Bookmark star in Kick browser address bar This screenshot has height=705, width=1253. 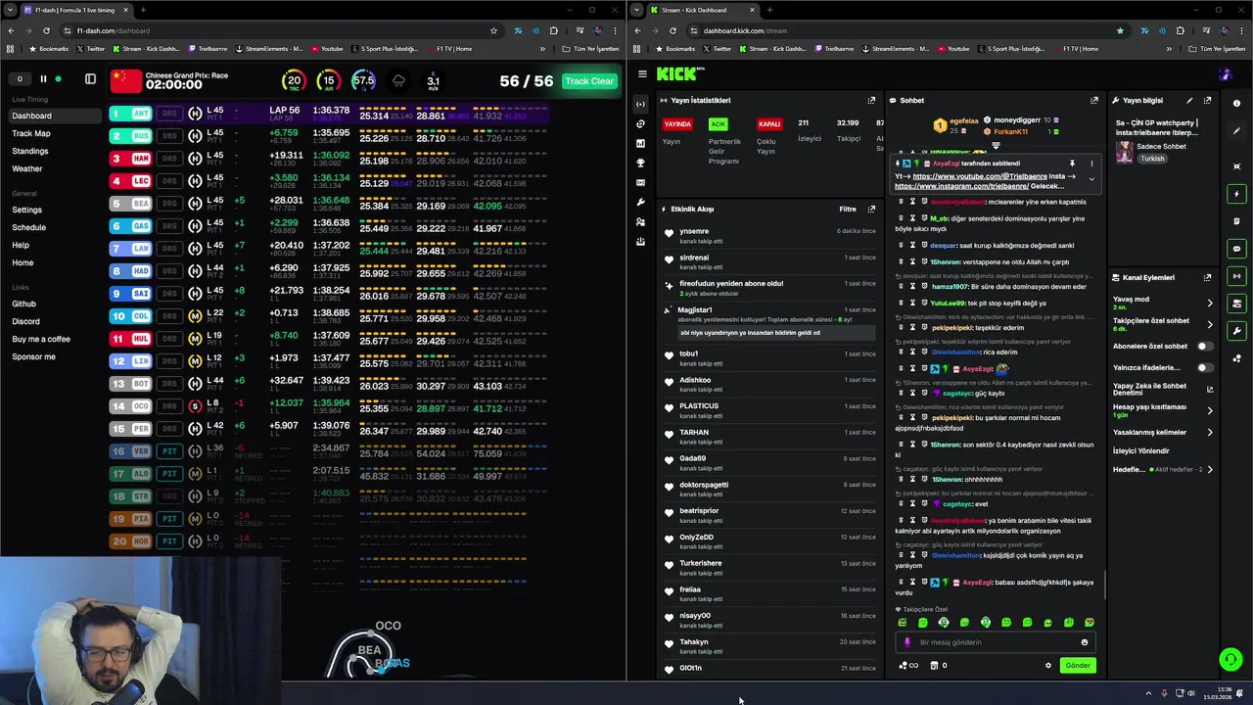tap(1120, 30)
